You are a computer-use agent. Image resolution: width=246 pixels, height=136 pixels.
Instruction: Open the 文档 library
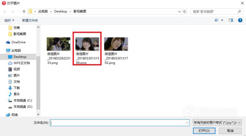(x=14, y=81)
